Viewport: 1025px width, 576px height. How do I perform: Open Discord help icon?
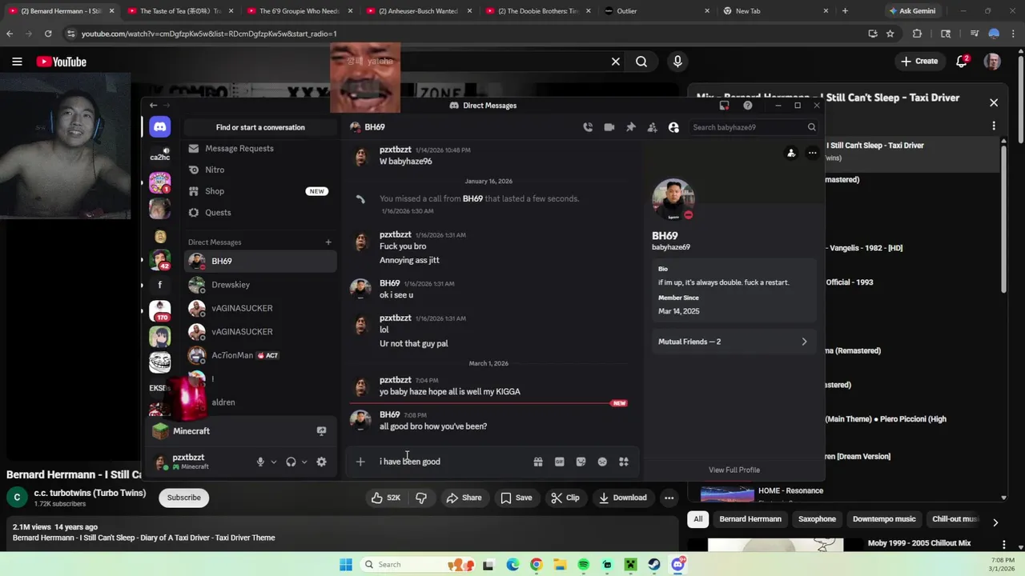coord(748,106)
